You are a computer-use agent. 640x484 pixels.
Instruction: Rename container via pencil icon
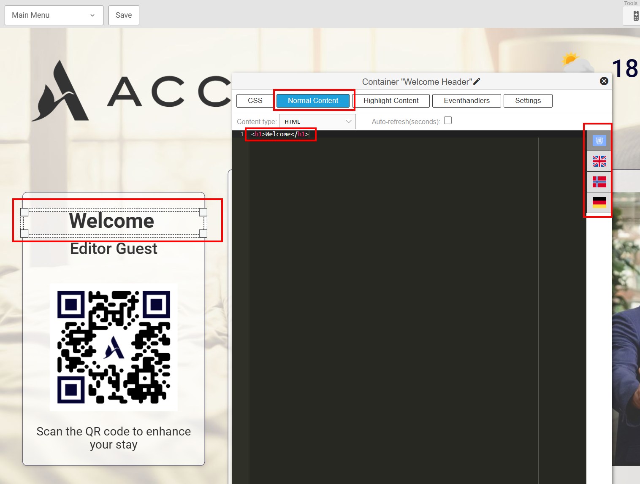point(477,81)
